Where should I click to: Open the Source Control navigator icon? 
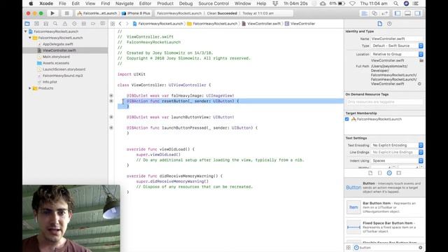tap(36, 24)
